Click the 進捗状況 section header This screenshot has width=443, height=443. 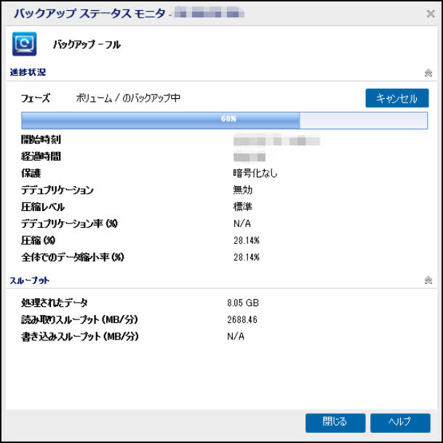(28, 72)
